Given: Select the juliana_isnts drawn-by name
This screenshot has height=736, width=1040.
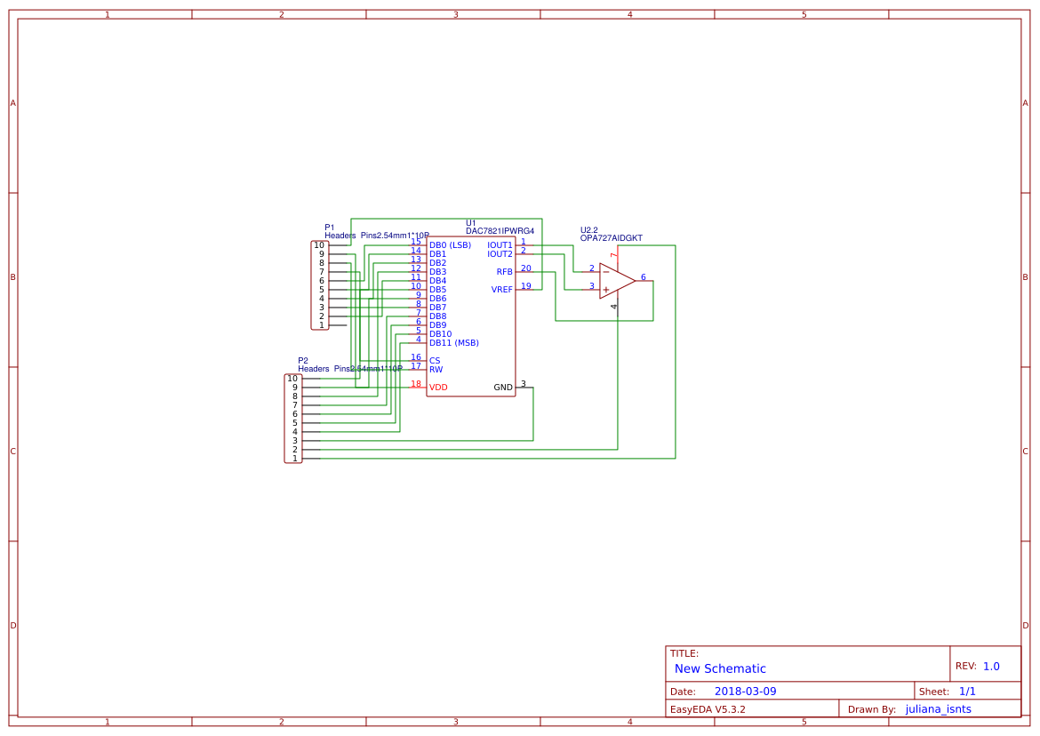Looking at the screenshot, I should tap(940, 708).
